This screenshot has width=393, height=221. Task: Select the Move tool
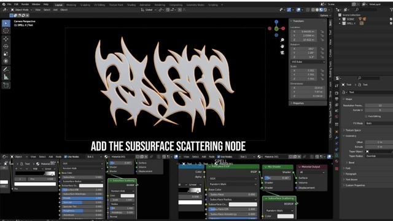click(x=6, y=39)
